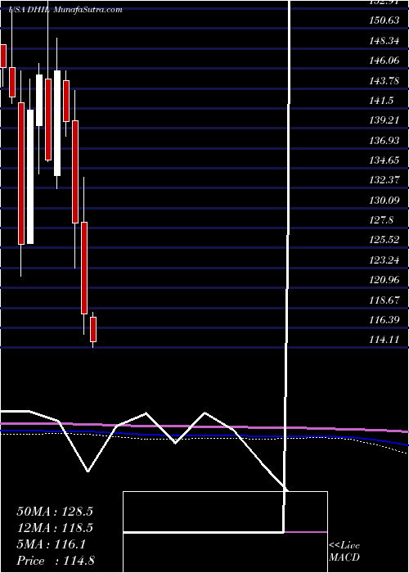The width and height of the screenshot is (409, 573).
Task: Click the 12MA : 118.5 readout
Action: [x=55, y=528]
